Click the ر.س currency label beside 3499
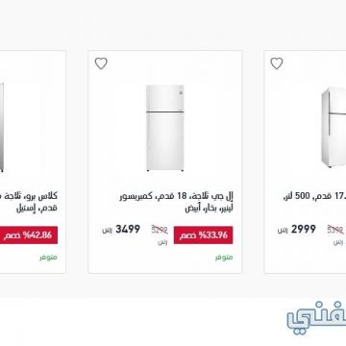 click(107, 230)
